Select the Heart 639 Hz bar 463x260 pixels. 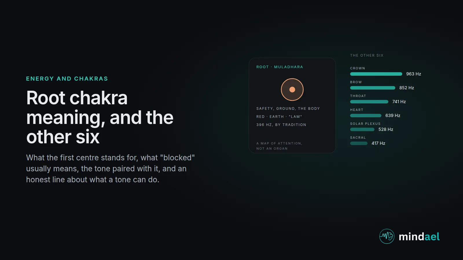366,116
